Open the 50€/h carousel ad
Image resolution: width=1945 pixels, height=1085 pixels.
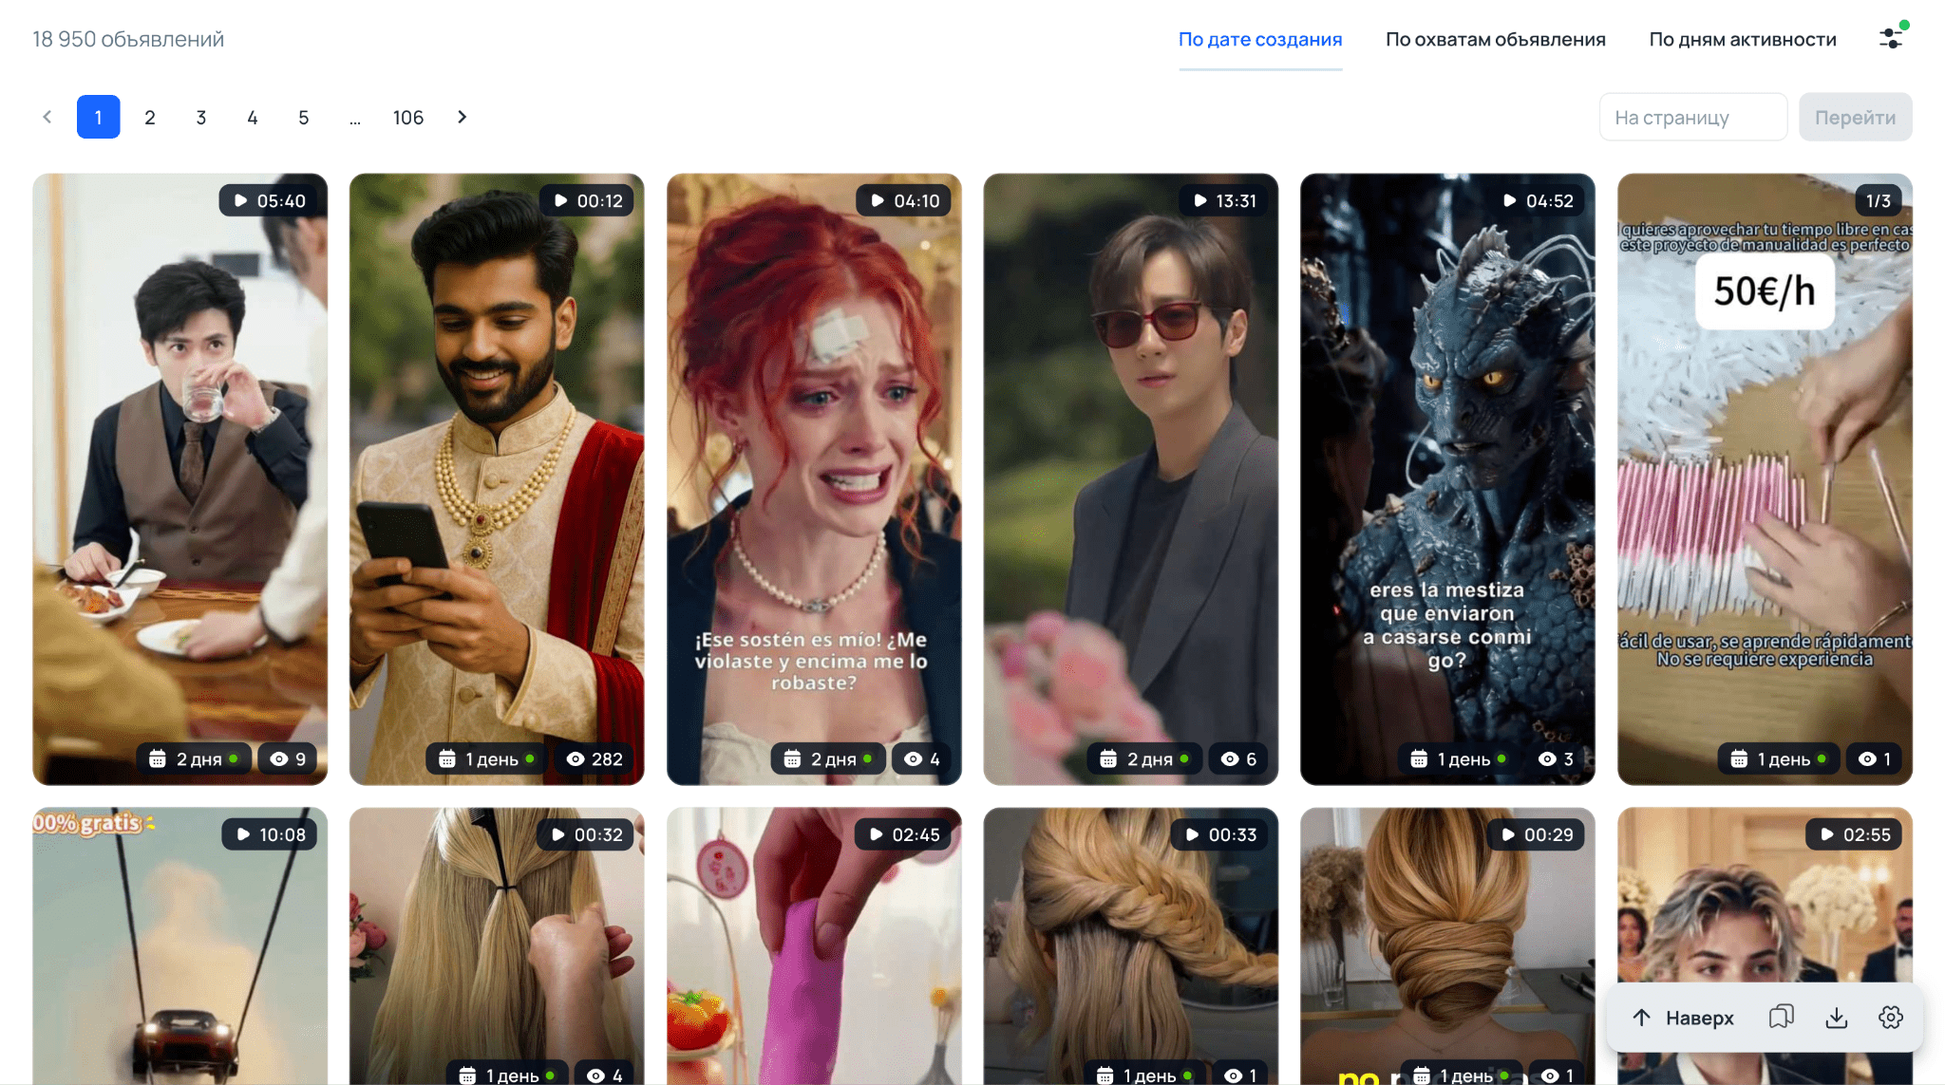click(1765, 479)
